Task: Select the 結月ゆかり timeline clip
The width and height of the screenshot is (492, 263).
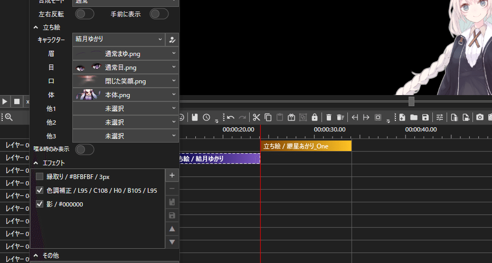Action: click(220, 158)
